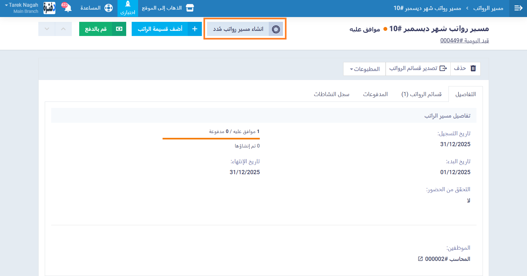Go to next record with down chevron

click(x=47, y=29)
